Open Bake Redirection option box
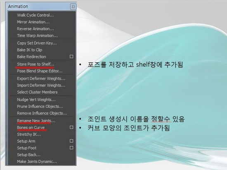The width and height of the screenshot is (227, 170). tap(71, 56)
